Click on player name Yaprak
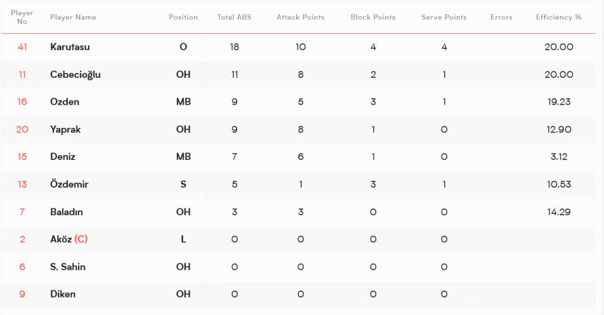The image size is (604, 315). tap(65, 129)
